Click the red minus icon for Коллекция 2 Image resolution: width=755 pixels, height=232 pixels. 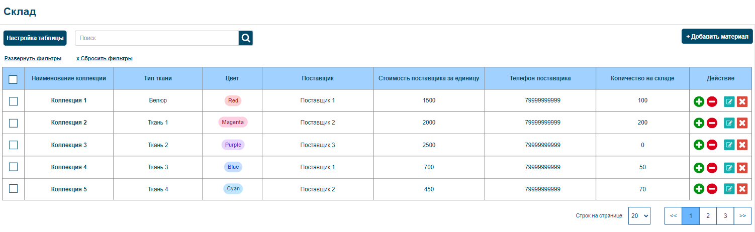click(712, 123)
